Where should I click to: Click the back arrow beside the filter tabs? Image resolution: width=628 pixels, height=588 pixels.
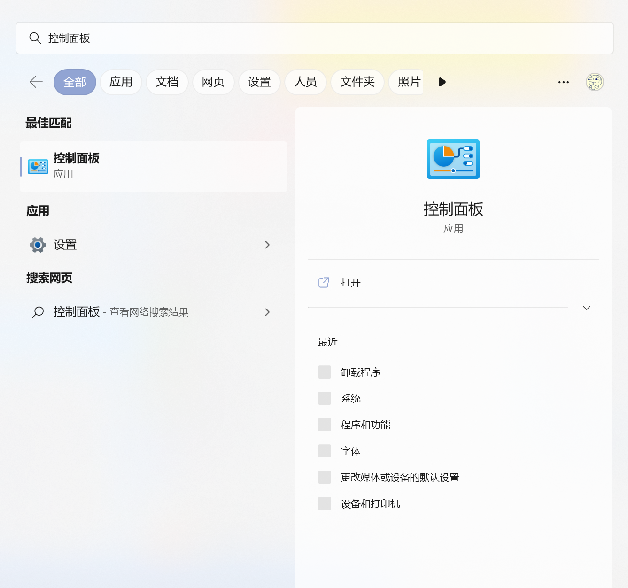coord(36,82)
